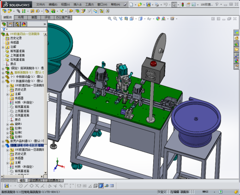The height and width of the screenshot is (195, 240).
Task: Click the traffic light rebuild icon
Action: click(x=183, y=5)
